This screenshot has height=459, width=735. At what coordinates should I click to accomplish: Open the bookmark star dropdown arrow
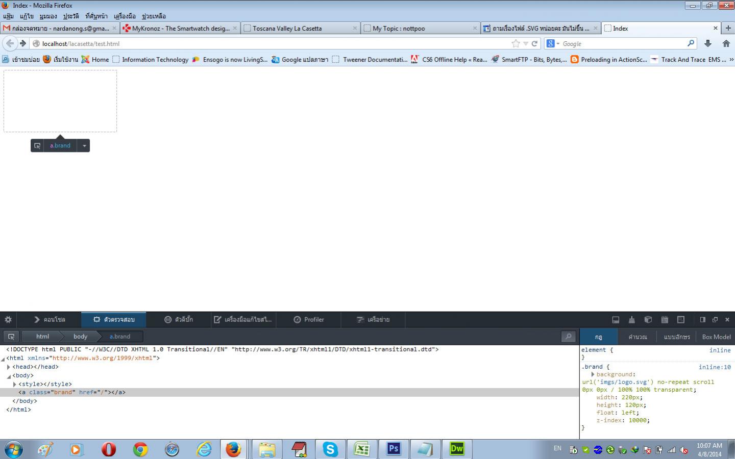525,44
